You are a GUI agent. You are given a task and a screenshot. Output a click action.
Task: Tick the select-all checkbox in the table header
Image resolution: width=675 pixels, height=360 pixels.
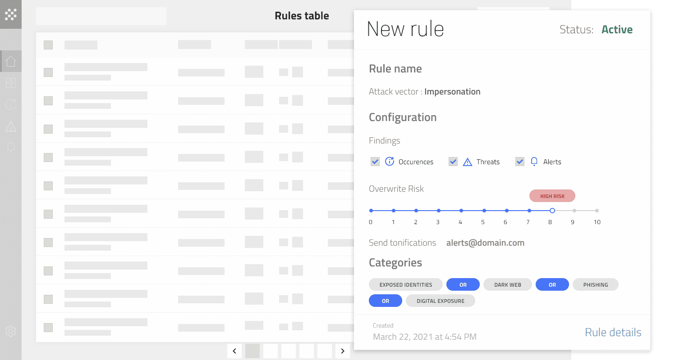pyautogui.click(x=48, y=45)
